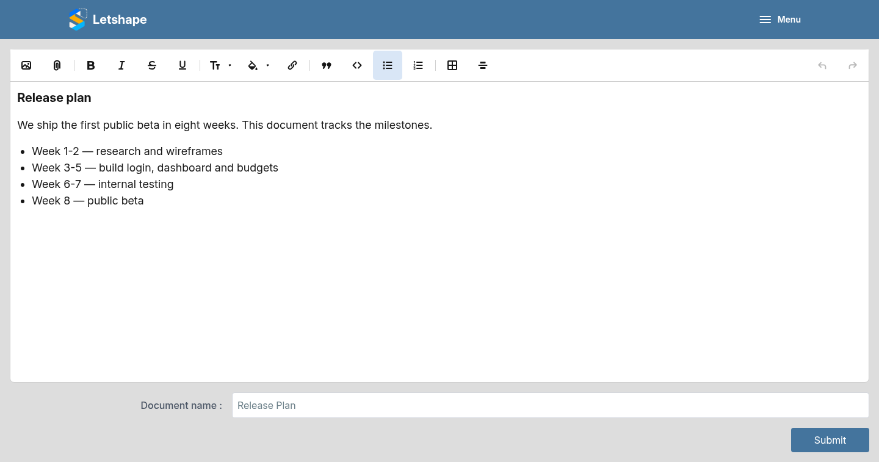The width and height of the screenshot is (879, 462).
Task: Toggle bold formatting
Action: click(91, 65)
